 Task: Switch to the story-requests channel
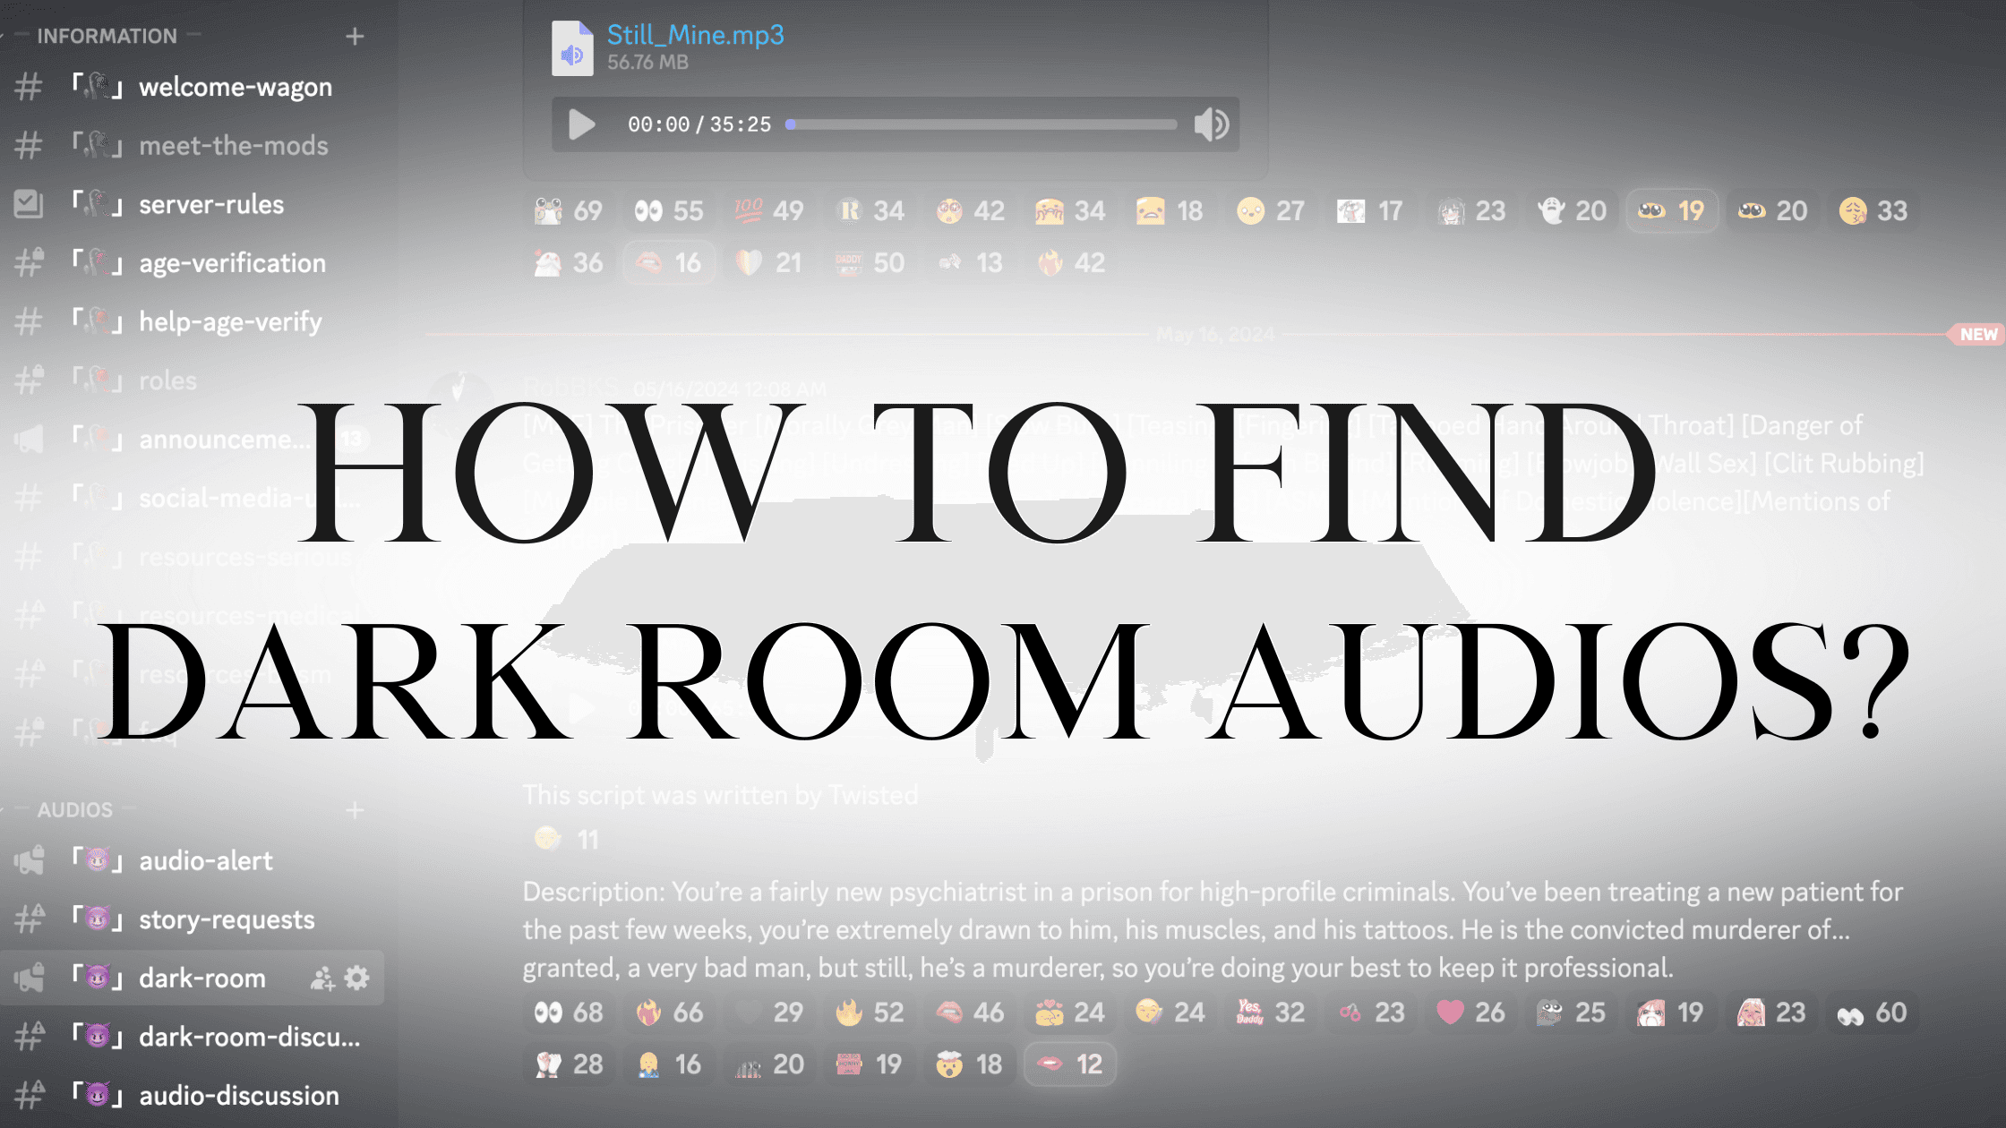227,919
